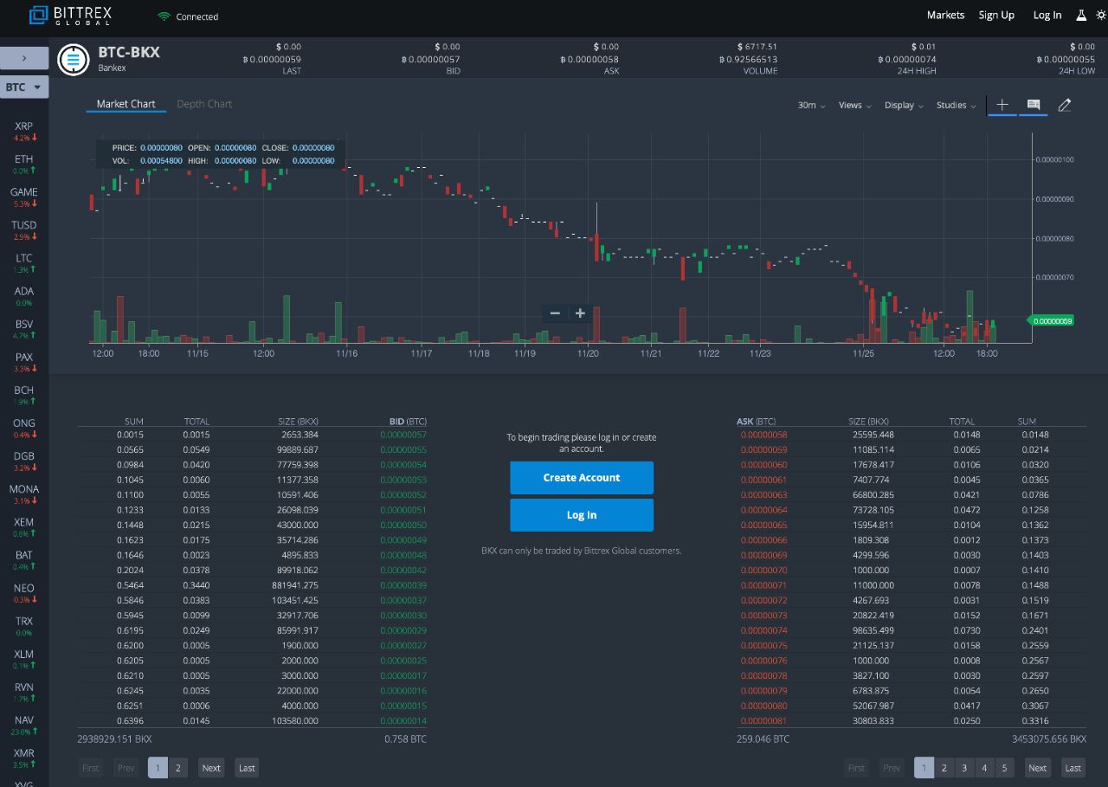Select TUSD in the market sidebar
Viewport: 1108px width, 787px height.
coord(24,230)
